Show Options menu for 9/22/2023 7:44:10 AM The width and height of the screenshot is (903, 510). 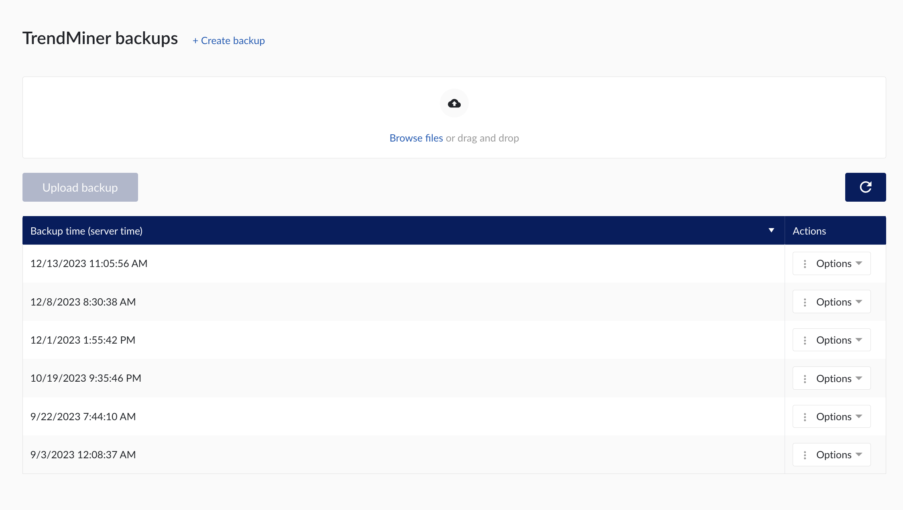(832, 417)
